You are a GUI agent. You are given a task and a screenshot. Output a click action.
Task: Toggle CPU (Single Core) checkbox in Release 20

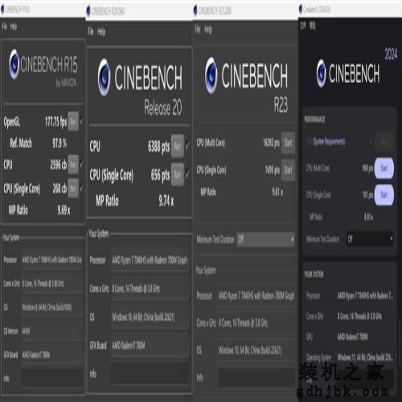tap(187, 174)
